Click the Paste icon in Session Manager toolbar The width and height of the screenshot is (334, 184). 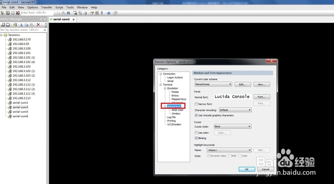coord(31,25)
